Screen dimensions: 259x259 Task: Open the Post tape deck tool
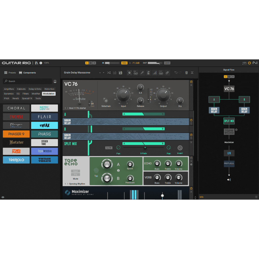[161, 73]
